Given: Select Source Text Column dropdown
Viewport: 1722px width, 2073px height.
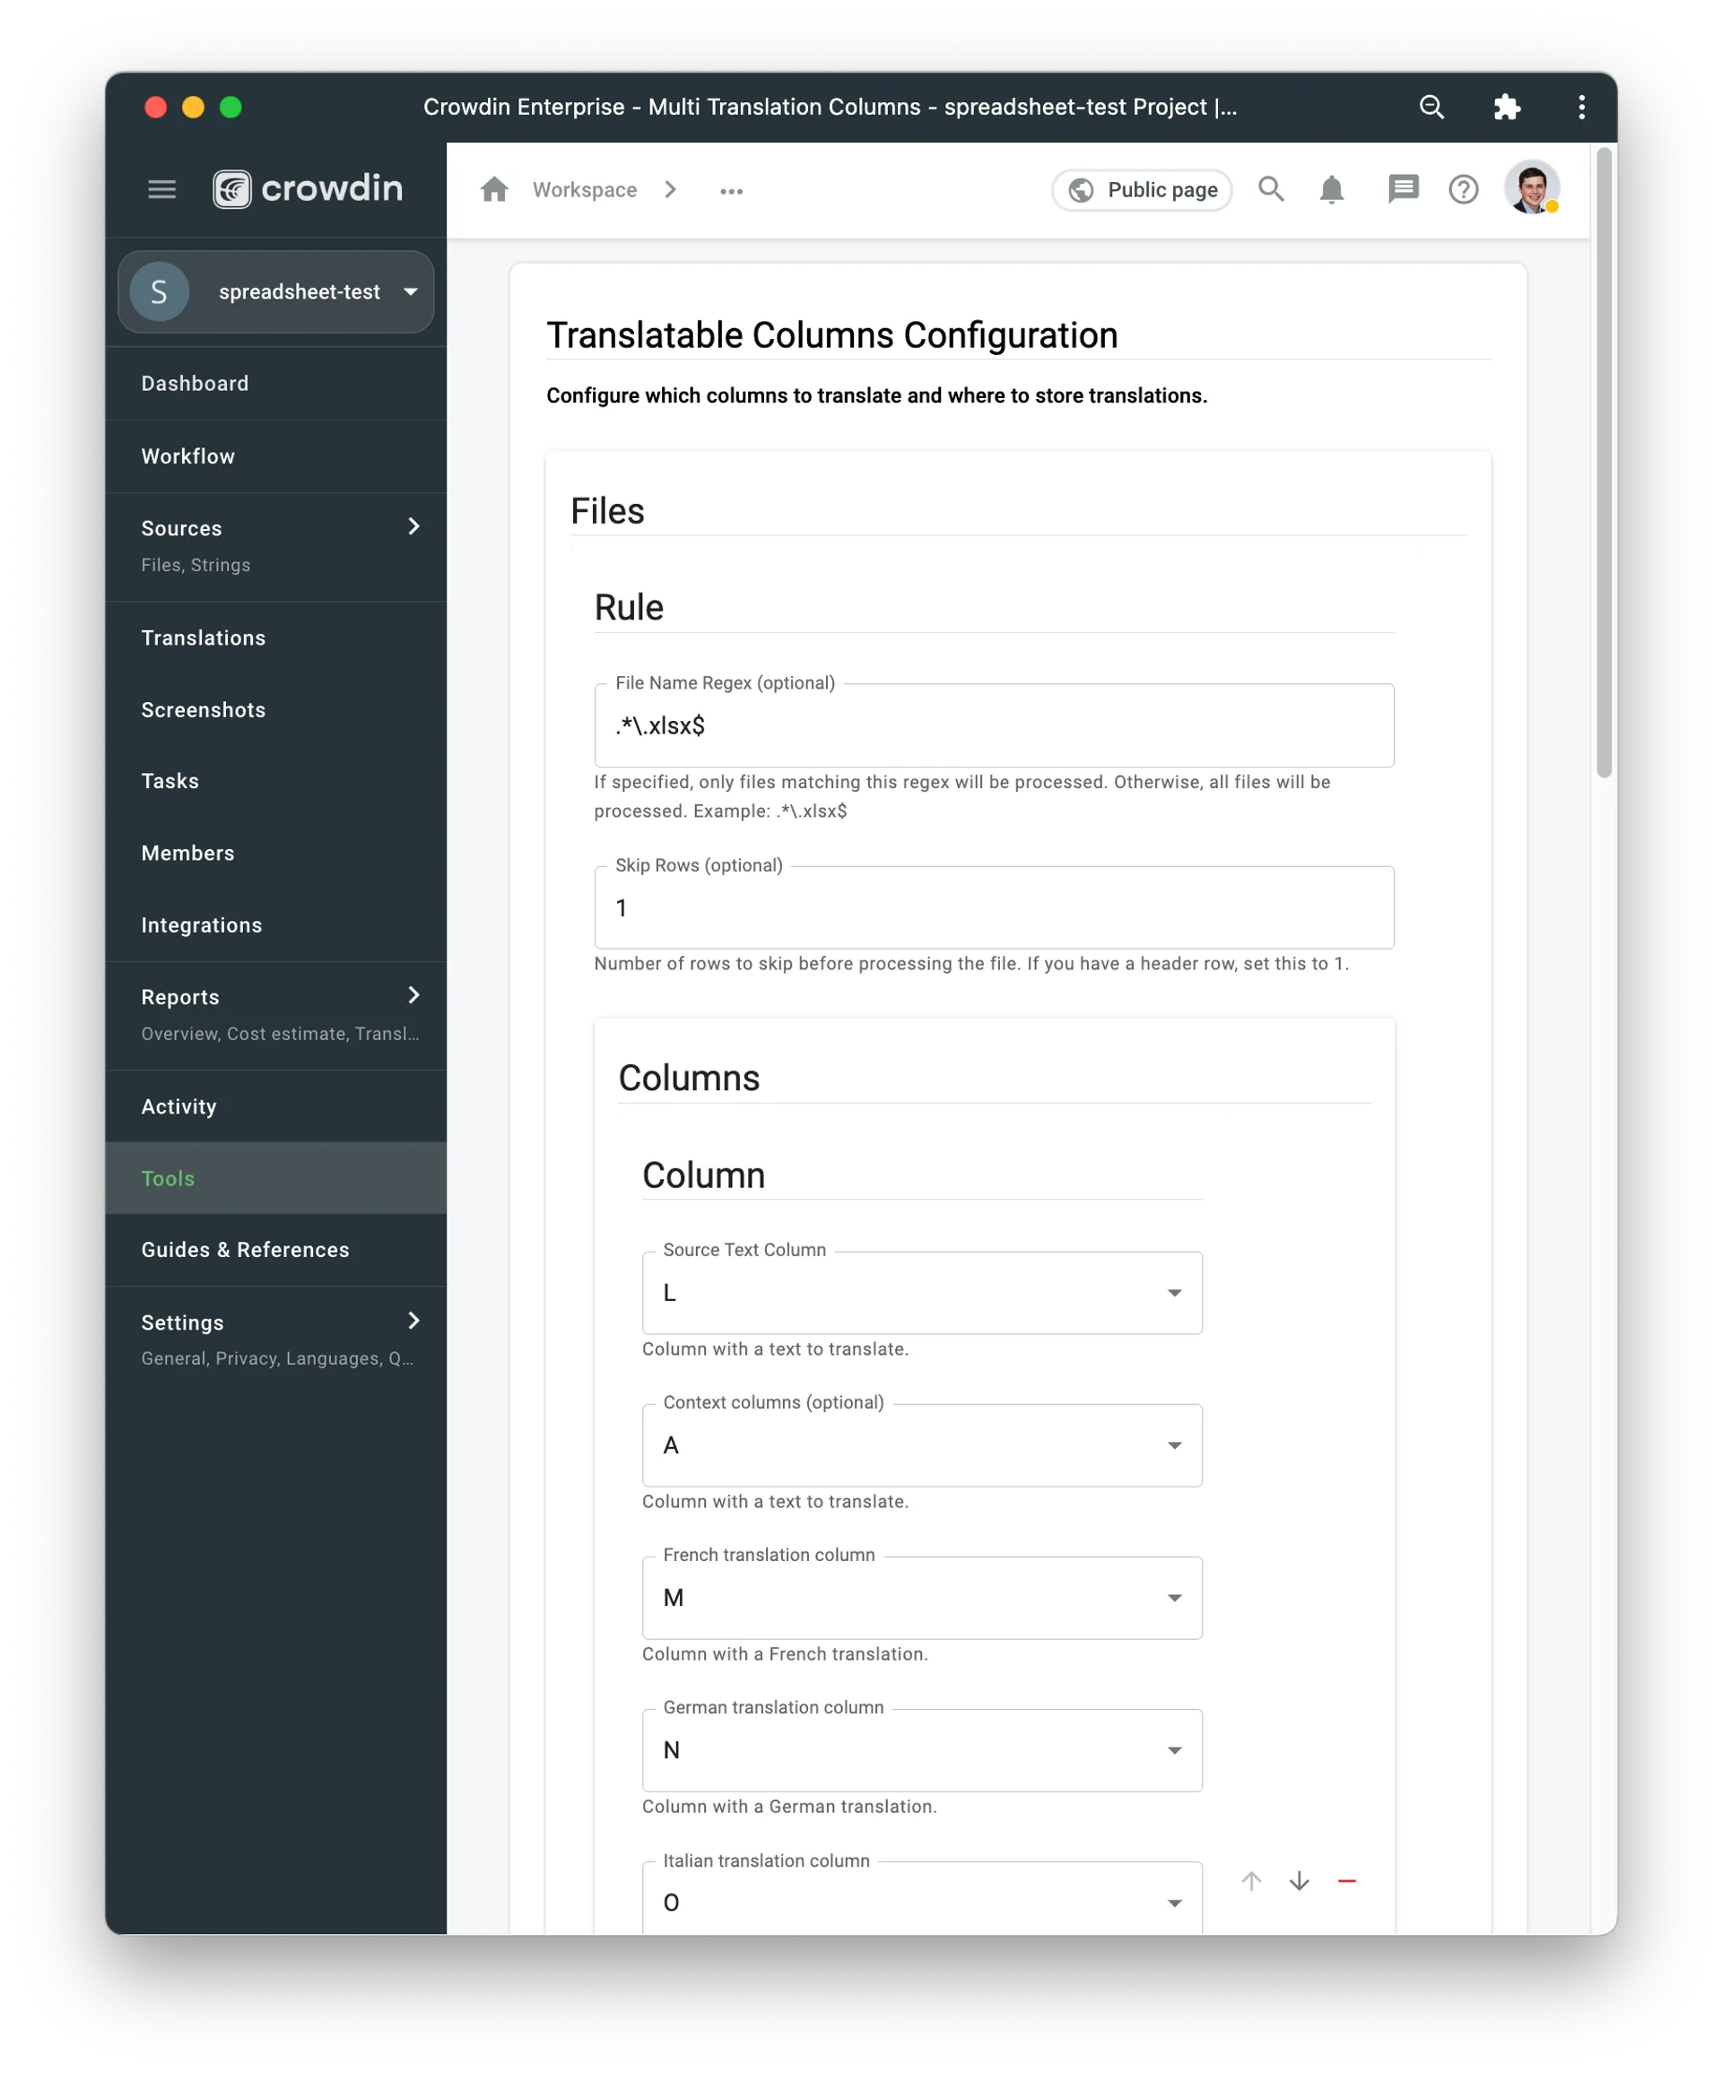Looking at the screenshot, I should 923,1293.
